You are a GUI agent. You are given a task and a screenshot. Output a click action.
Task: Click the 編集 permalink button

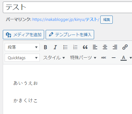107,20
